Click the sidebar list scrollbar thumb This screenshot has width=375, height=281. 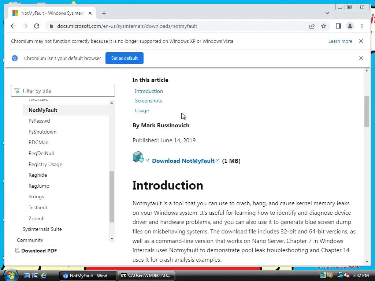[112, 196]
